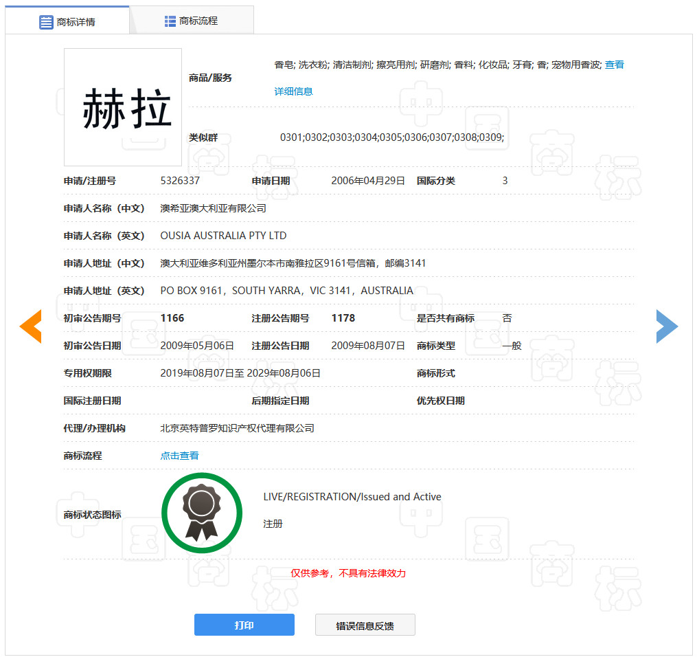This screenshot has width=697, height=657.
Task: Switch to the 商标详情 tab
Action: 76,21
